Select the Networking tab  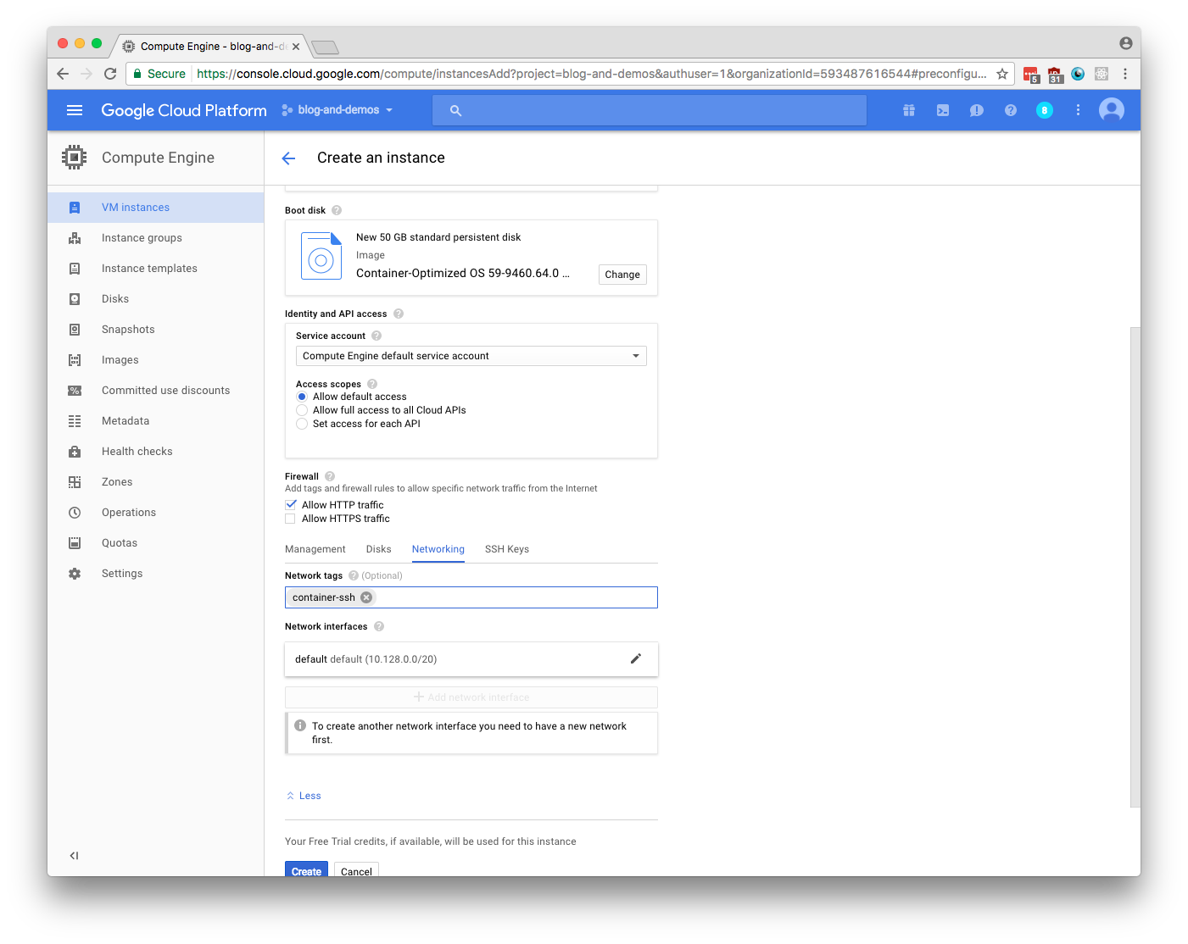(x=438, y=549)
